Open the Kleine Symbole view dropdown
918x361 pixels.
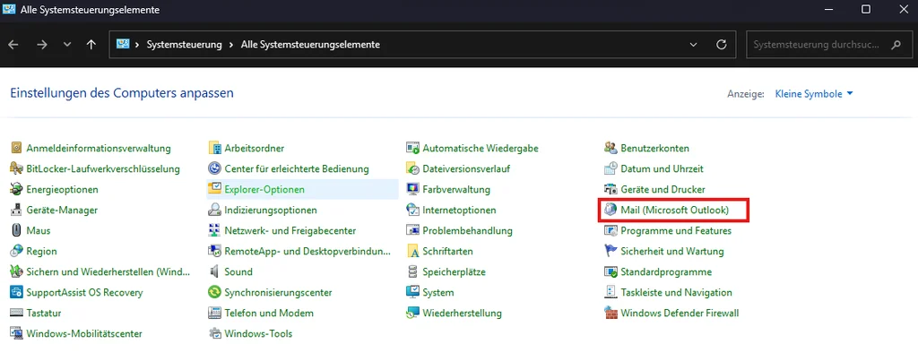coord(814,94)
